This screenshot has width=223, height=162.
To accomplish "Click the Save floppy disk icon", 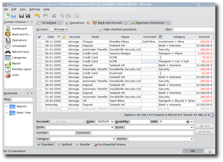I will click(x=22, y=16).
